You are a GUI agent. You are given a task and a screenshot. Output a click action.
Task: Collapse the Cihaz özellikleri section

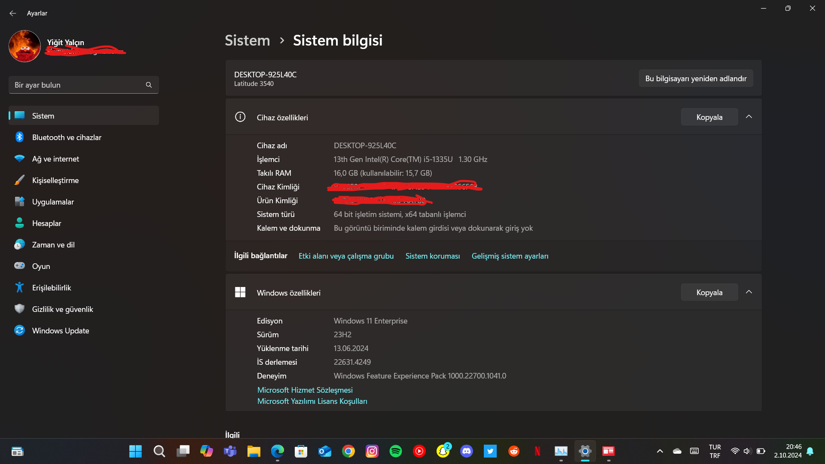click(749, 117)
